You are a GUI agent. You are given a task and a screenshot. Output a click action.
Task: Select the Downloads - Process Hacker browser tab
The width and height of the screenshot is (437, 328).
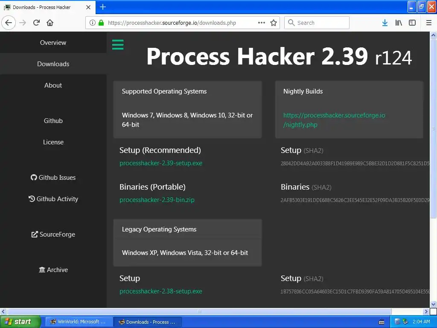47,7
